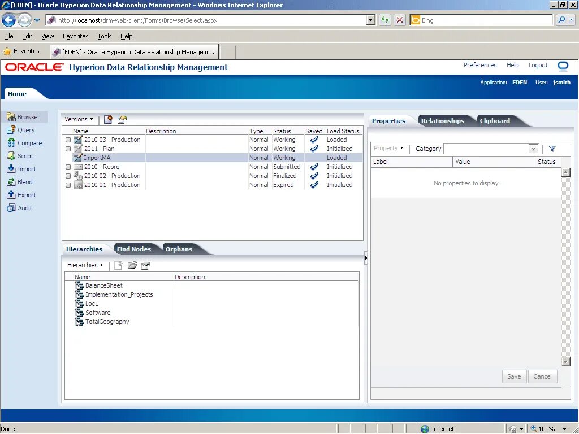
Task: Collapse the properties pane with splitter arrow
Action: point(366,258)
